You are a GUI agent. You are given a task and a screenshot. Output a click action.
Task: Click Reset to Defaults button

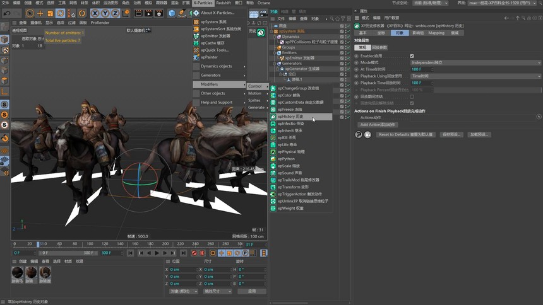pyautogui.click(x=405, y=134)
